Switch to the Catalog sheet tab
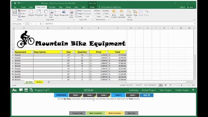208x117 pixels. click(39, 82)
